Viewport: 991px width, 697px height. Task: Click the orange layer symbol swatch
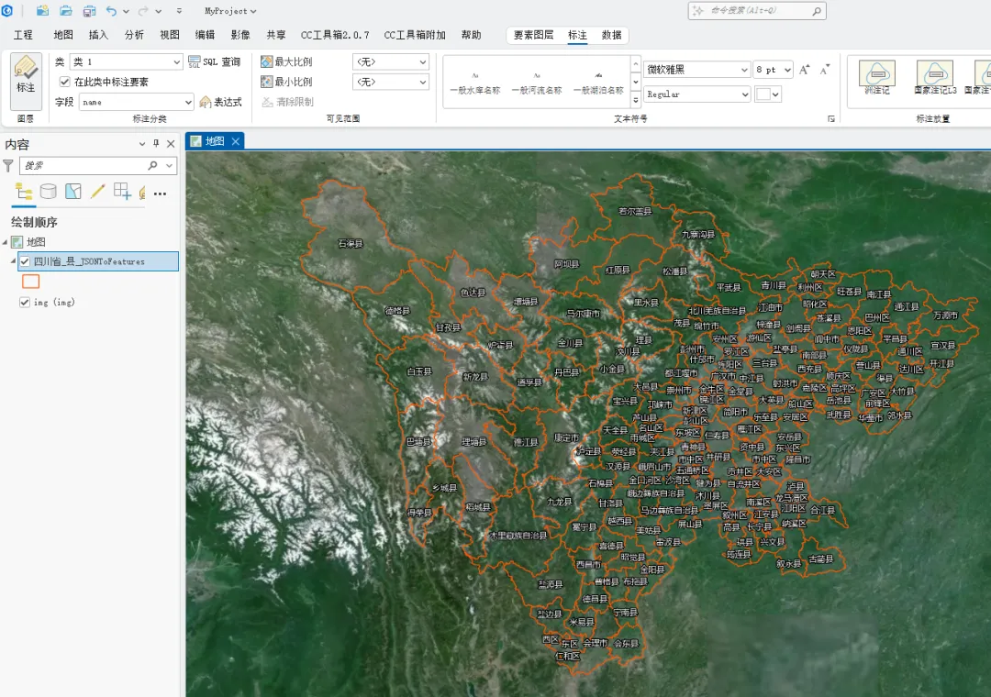click(31, 282)
